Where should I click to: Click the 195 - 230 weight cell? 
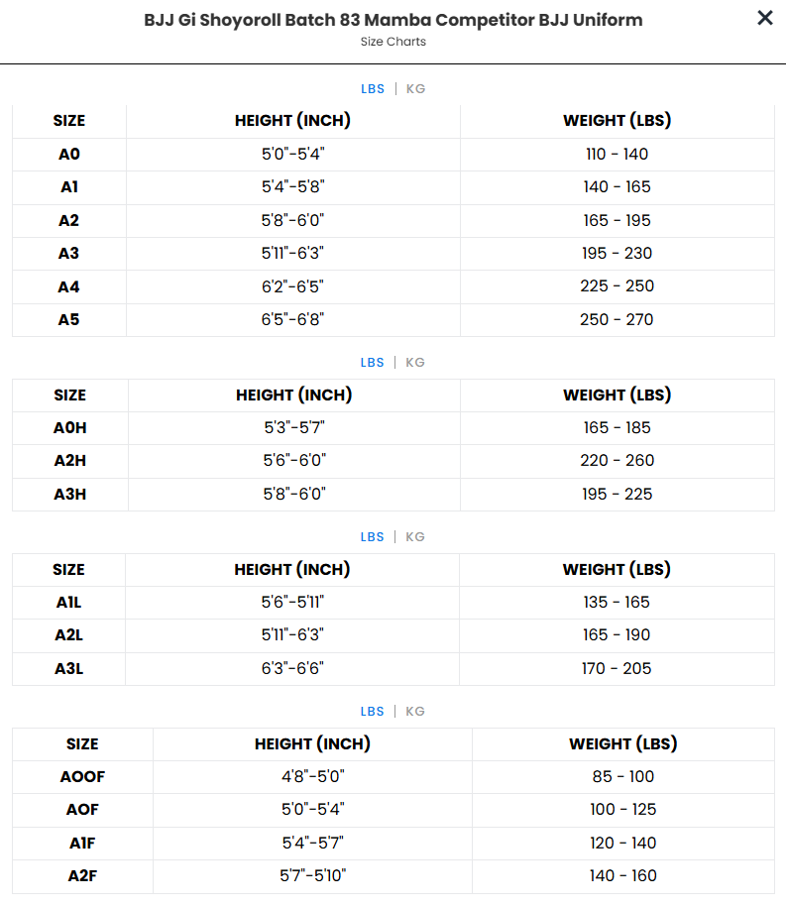(617, 253)
